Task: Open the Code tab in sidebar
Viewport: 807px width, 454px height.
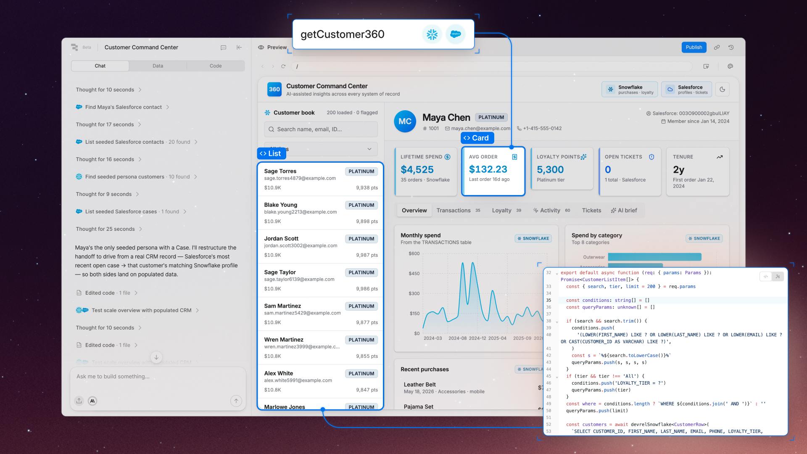Action: [216, 66]
